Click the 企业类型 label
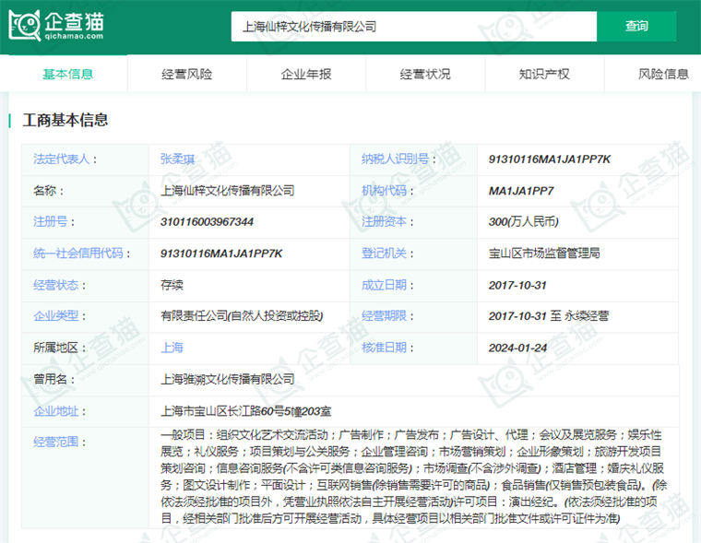The height and width of the screenshot is (543, 701). (56, 316)
